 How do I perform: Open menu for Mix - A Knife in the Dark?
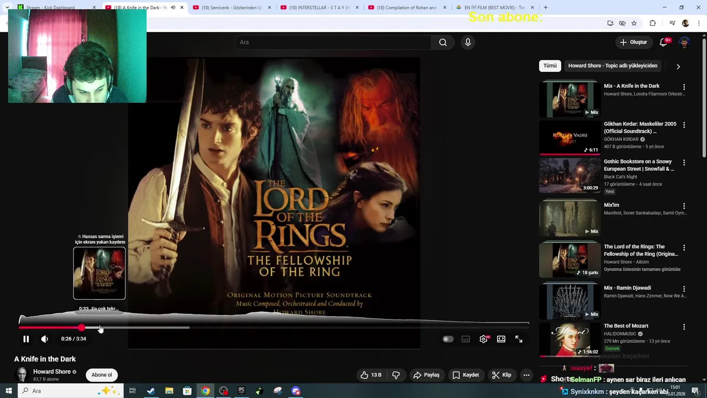click(x=684, y=87)
